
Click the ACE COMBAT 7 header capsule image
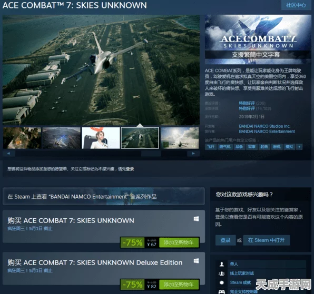point(258,39)
